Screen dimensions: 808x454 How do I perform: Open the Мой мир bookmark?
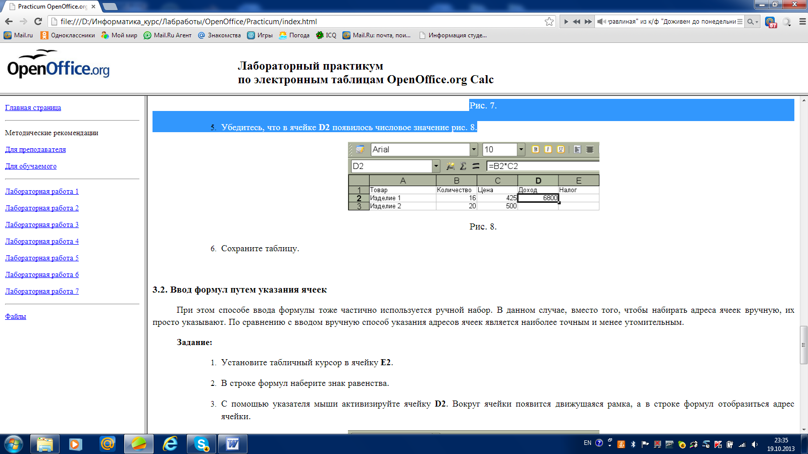click(x=119, y=35)
